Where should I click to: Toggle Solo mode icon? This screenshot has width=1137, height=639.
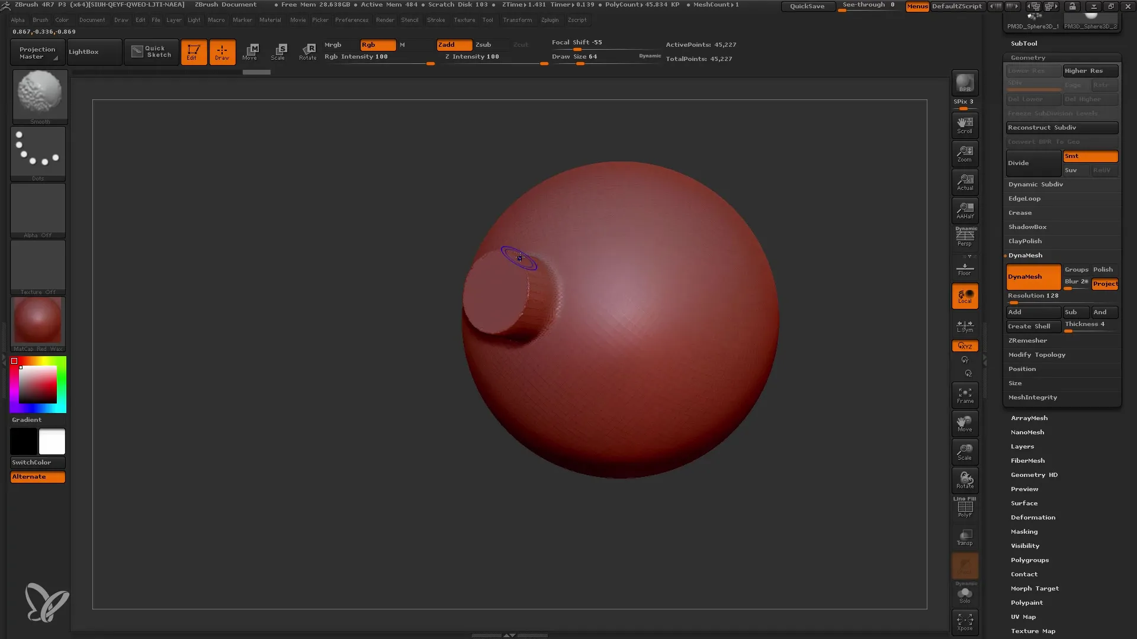click(x=965, y=593)
